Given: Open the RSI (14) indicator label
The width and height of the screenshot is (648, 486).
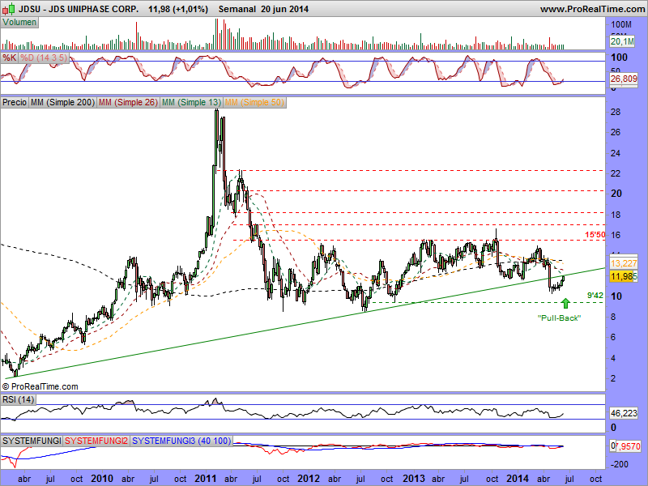Looking at the screenshot, I should coord(18,399).
